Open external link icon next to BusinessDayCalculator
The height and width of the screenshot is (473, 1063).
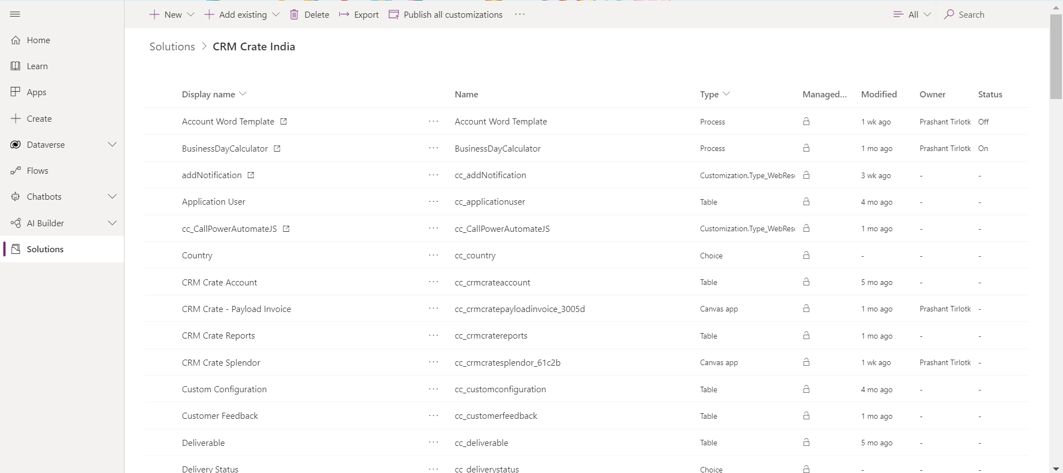277,148
